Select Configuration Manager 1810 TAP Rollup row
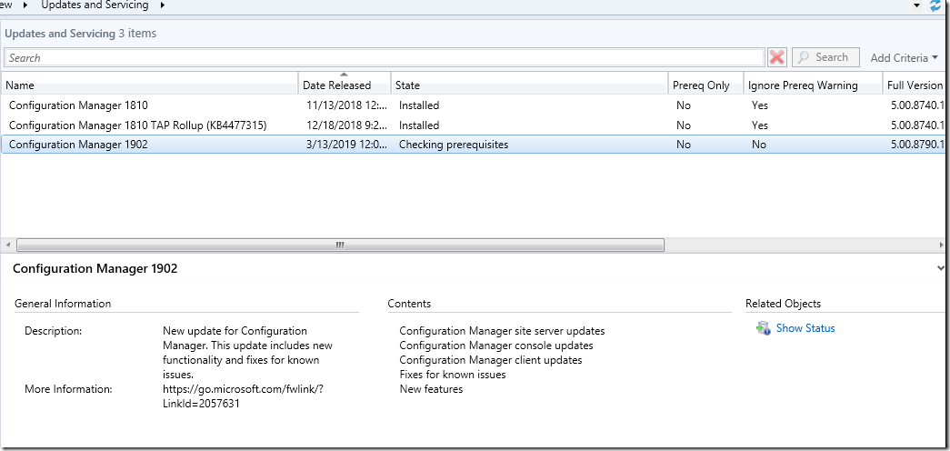 tap(475, 125)
